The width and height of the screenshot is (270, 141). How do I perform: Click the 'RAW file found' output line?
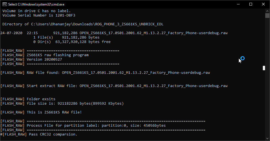click(x=105, y=72)
